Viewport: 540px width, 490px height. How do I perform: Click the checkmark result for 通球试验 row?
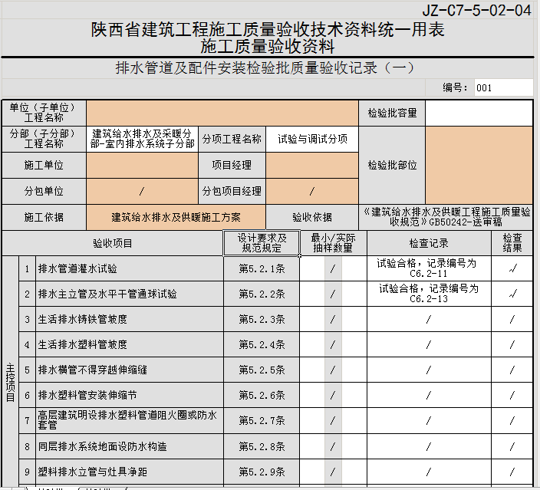click(512, 294)
